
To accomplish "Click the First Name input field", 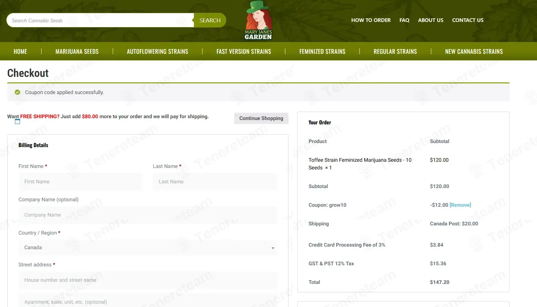I will pyautogui.click(x=80, y=181).
